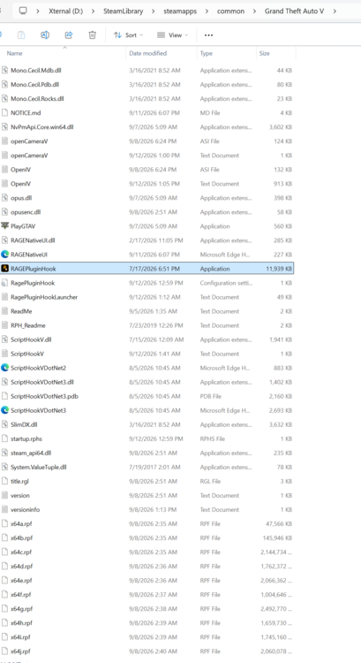Select file name NvPmApi.Core.win64.dll
Screen dimensions: 361x663
click(42, 126)
